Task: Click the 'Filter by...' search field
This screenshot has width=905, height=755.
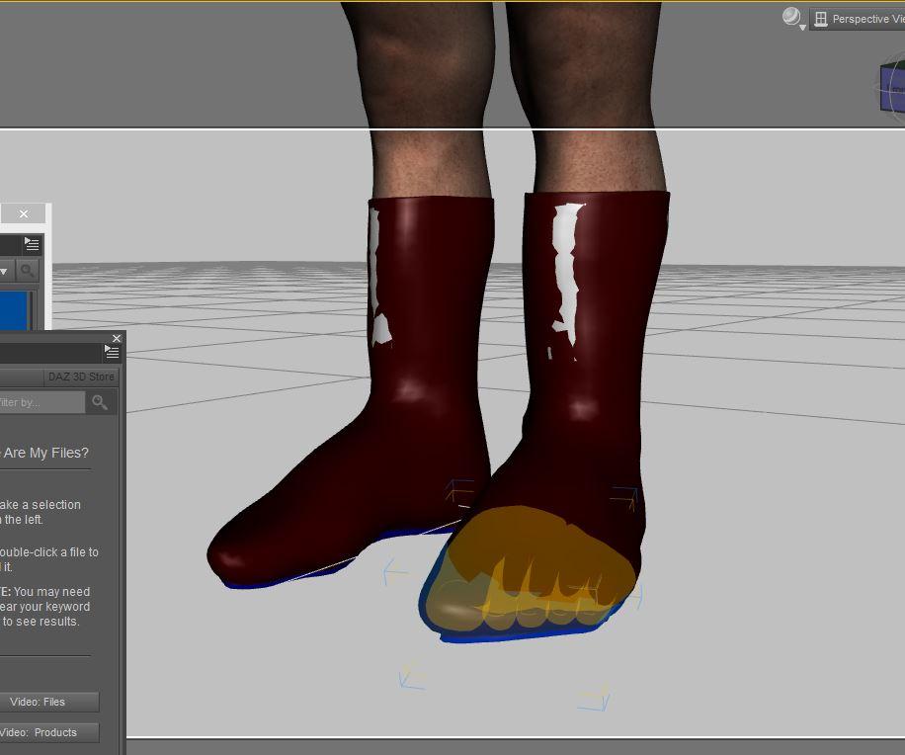Action: 41,402
